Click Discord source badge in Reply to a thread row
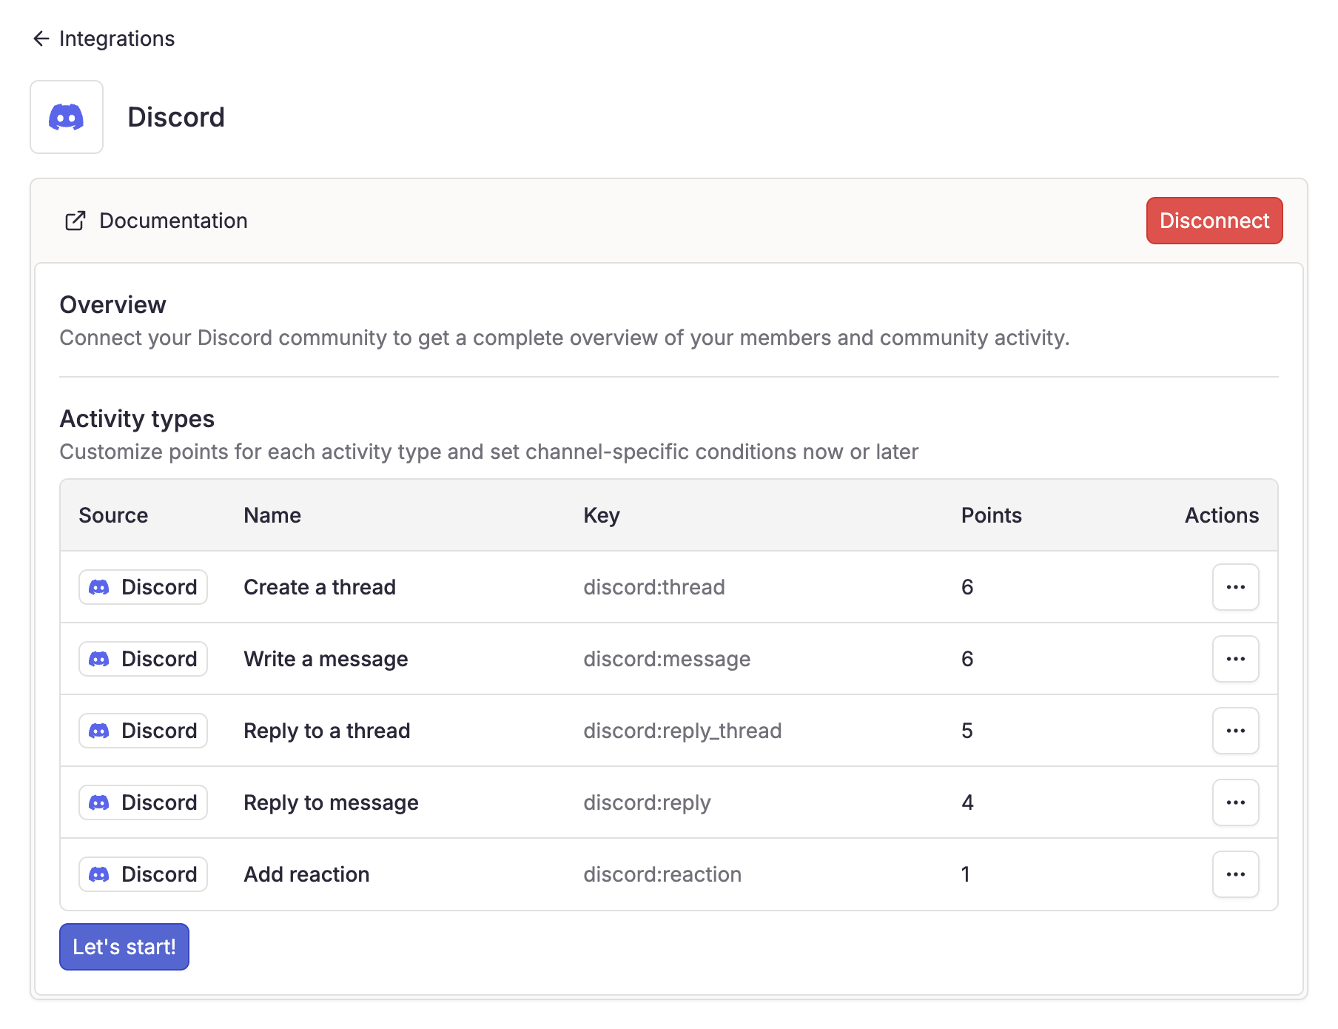 [x=144, y=731]
